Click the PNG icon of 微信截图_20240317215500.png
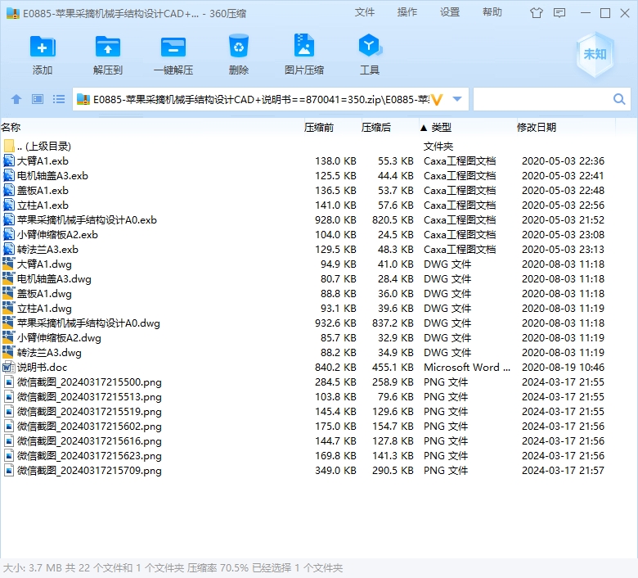Viewport: 638px width, 578px height. 9,382
